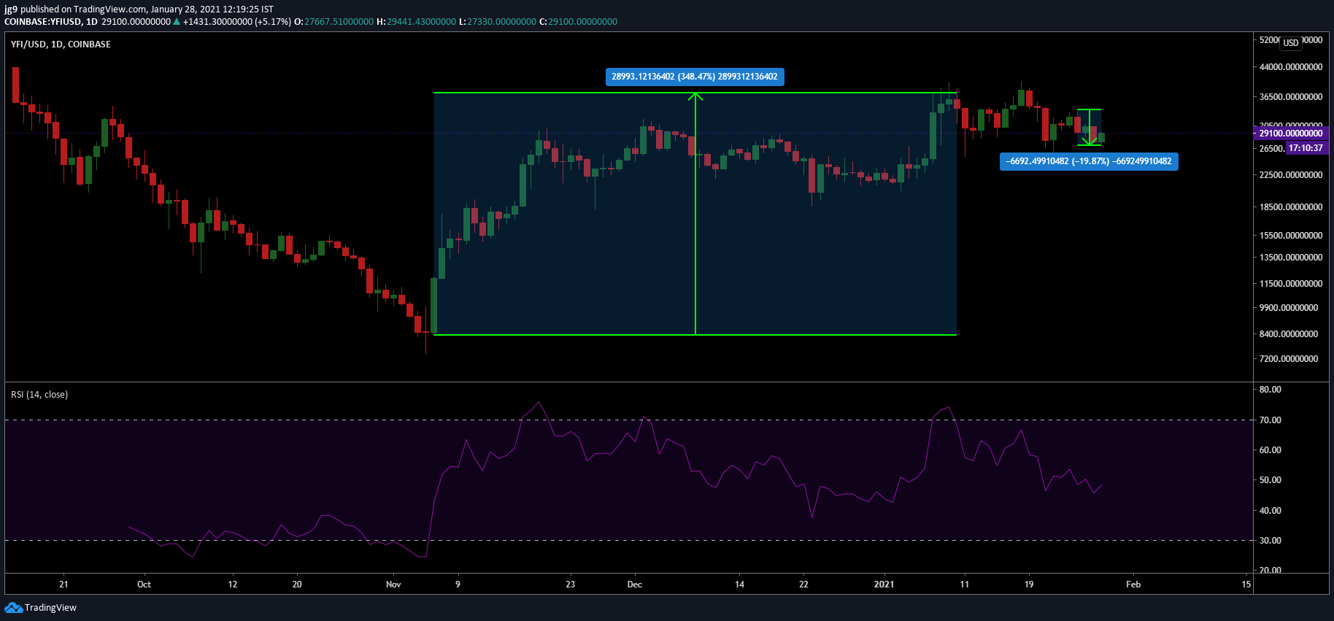Click the -19.87% price range label
This screenshot has height=621, width=1334.
click(1089, 161)
